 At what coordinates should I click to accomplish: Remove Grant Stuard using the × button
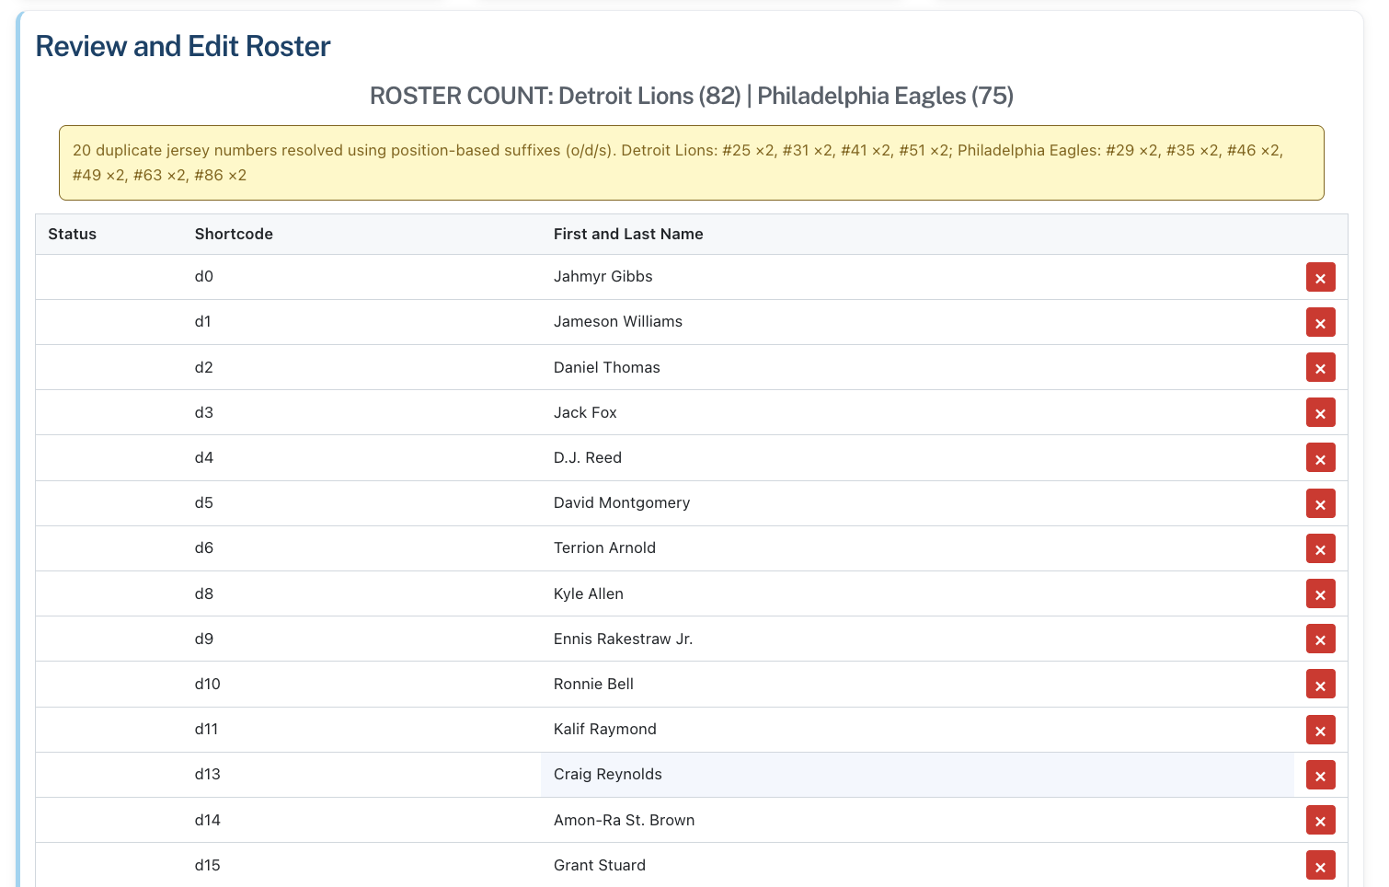coord(1320,865)
